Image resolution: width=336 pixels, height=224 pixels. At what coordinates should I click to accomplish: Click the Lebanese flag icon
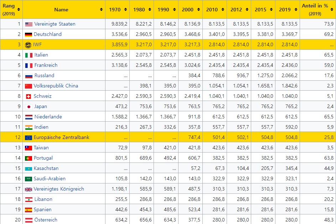tap(29, 199)
